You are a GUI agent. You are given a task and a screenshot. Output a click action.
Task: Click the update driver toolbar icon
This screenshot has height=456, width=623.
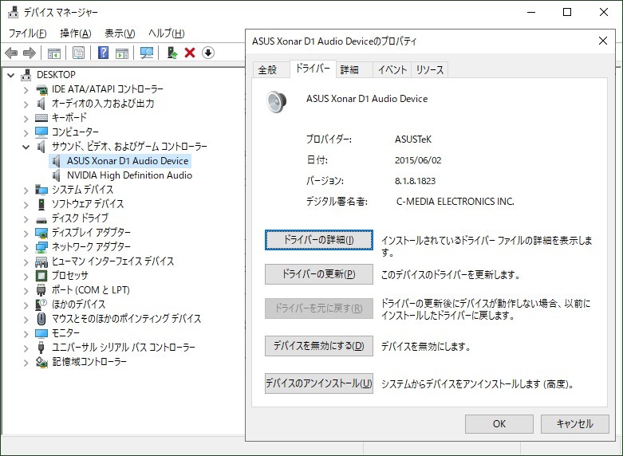point(172,53)
